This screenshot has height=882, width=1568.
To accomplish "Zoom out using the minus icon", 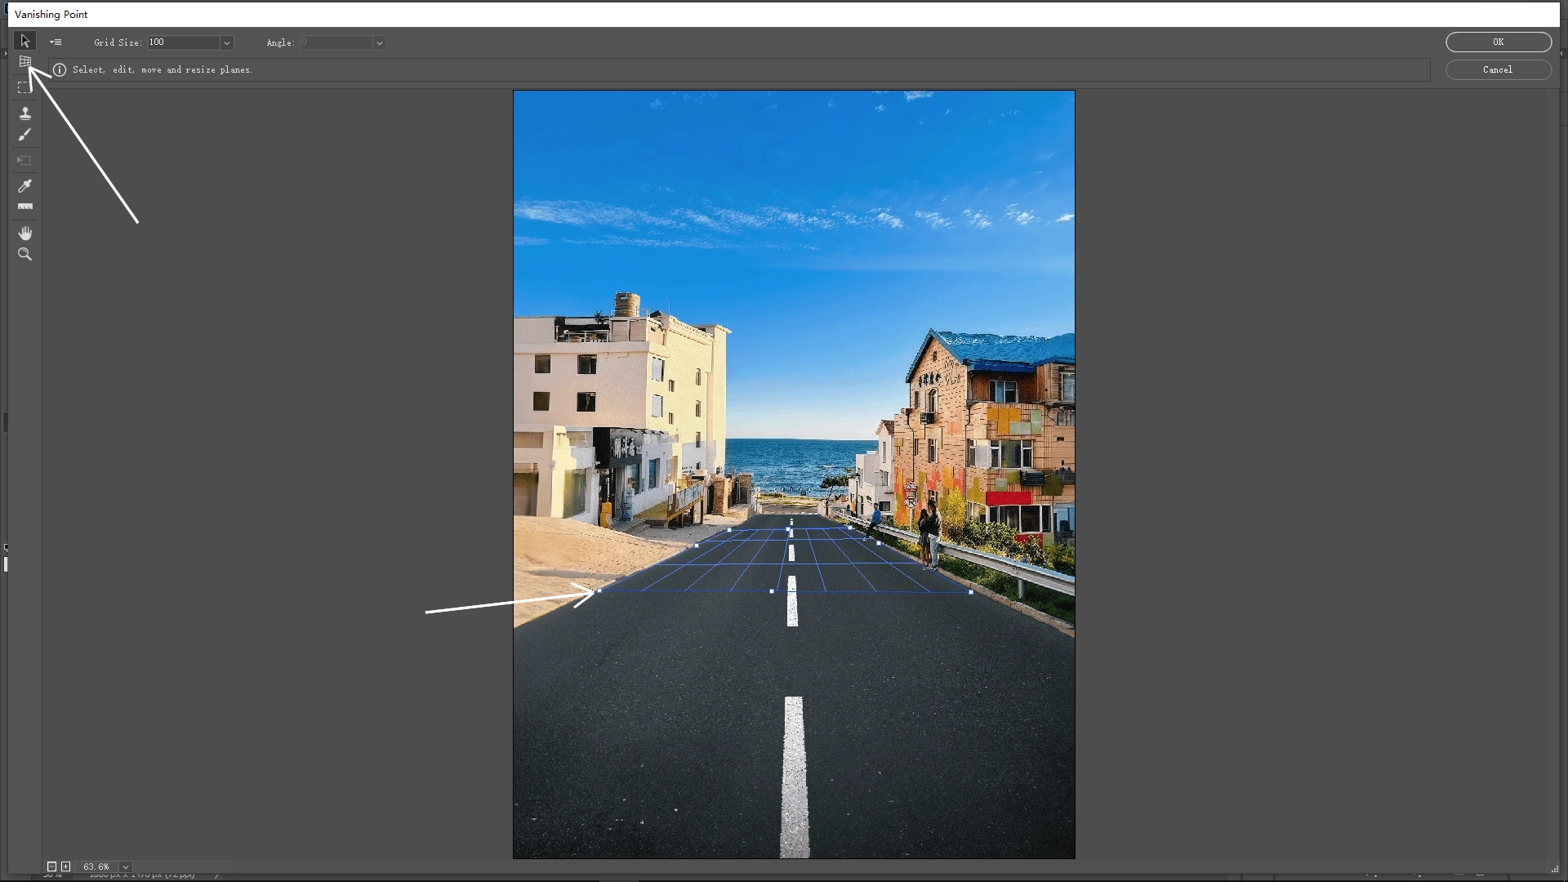I will point(51,866).
